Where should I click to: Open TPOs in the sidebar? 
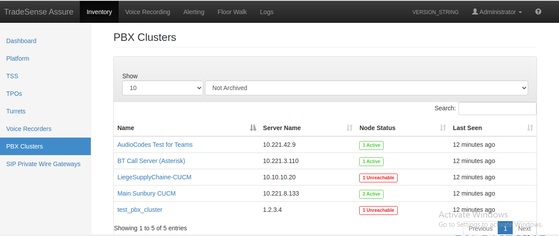point(45,94)
